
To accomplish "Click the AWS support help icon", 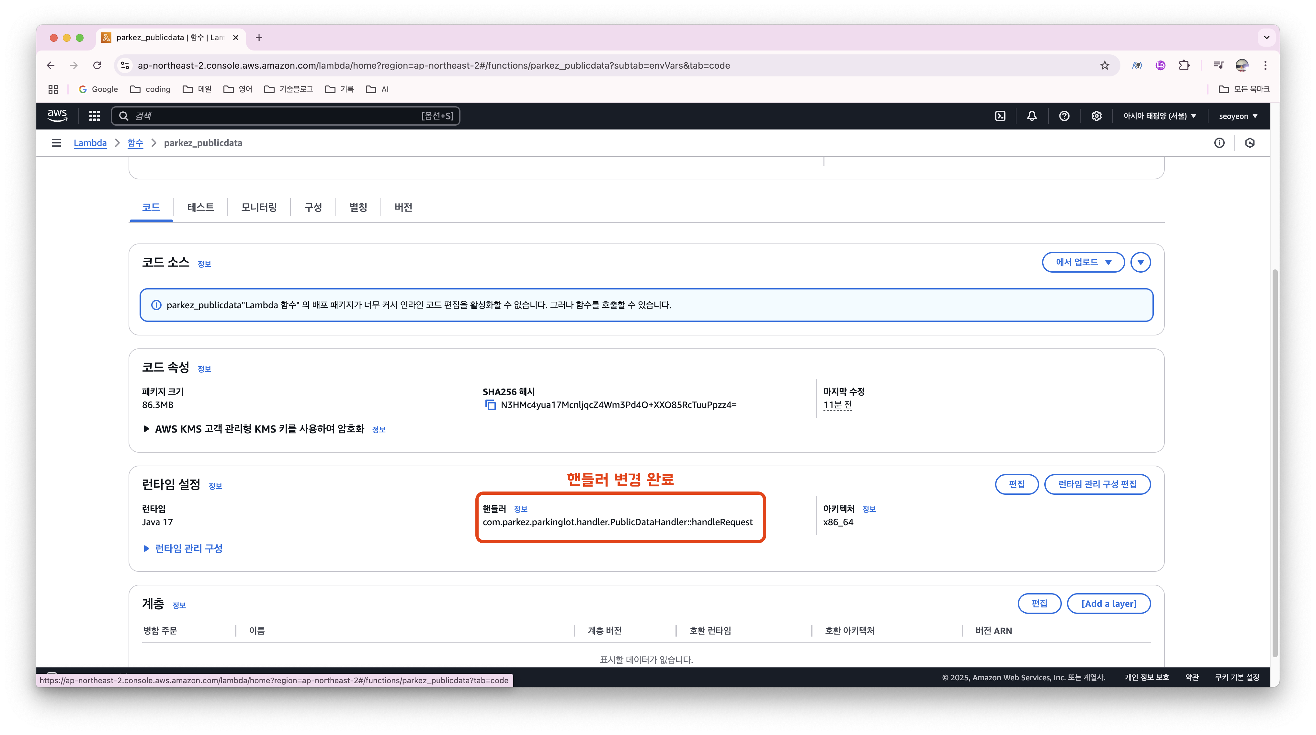I will pyautogui.click(x=1064, y=116).
